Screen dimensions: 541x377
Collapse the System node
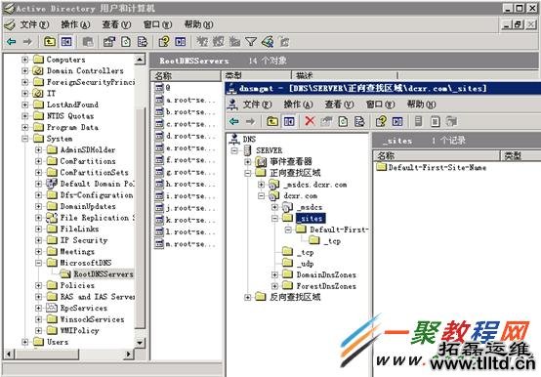24,139
